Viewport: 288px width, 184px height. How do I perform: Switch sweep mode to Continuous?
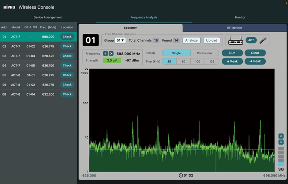pos(205,53)
